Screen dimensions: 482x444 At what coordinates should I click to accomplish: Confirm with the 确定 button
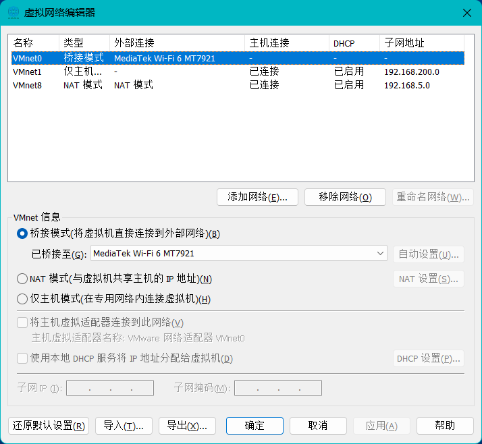coord(255,426)
